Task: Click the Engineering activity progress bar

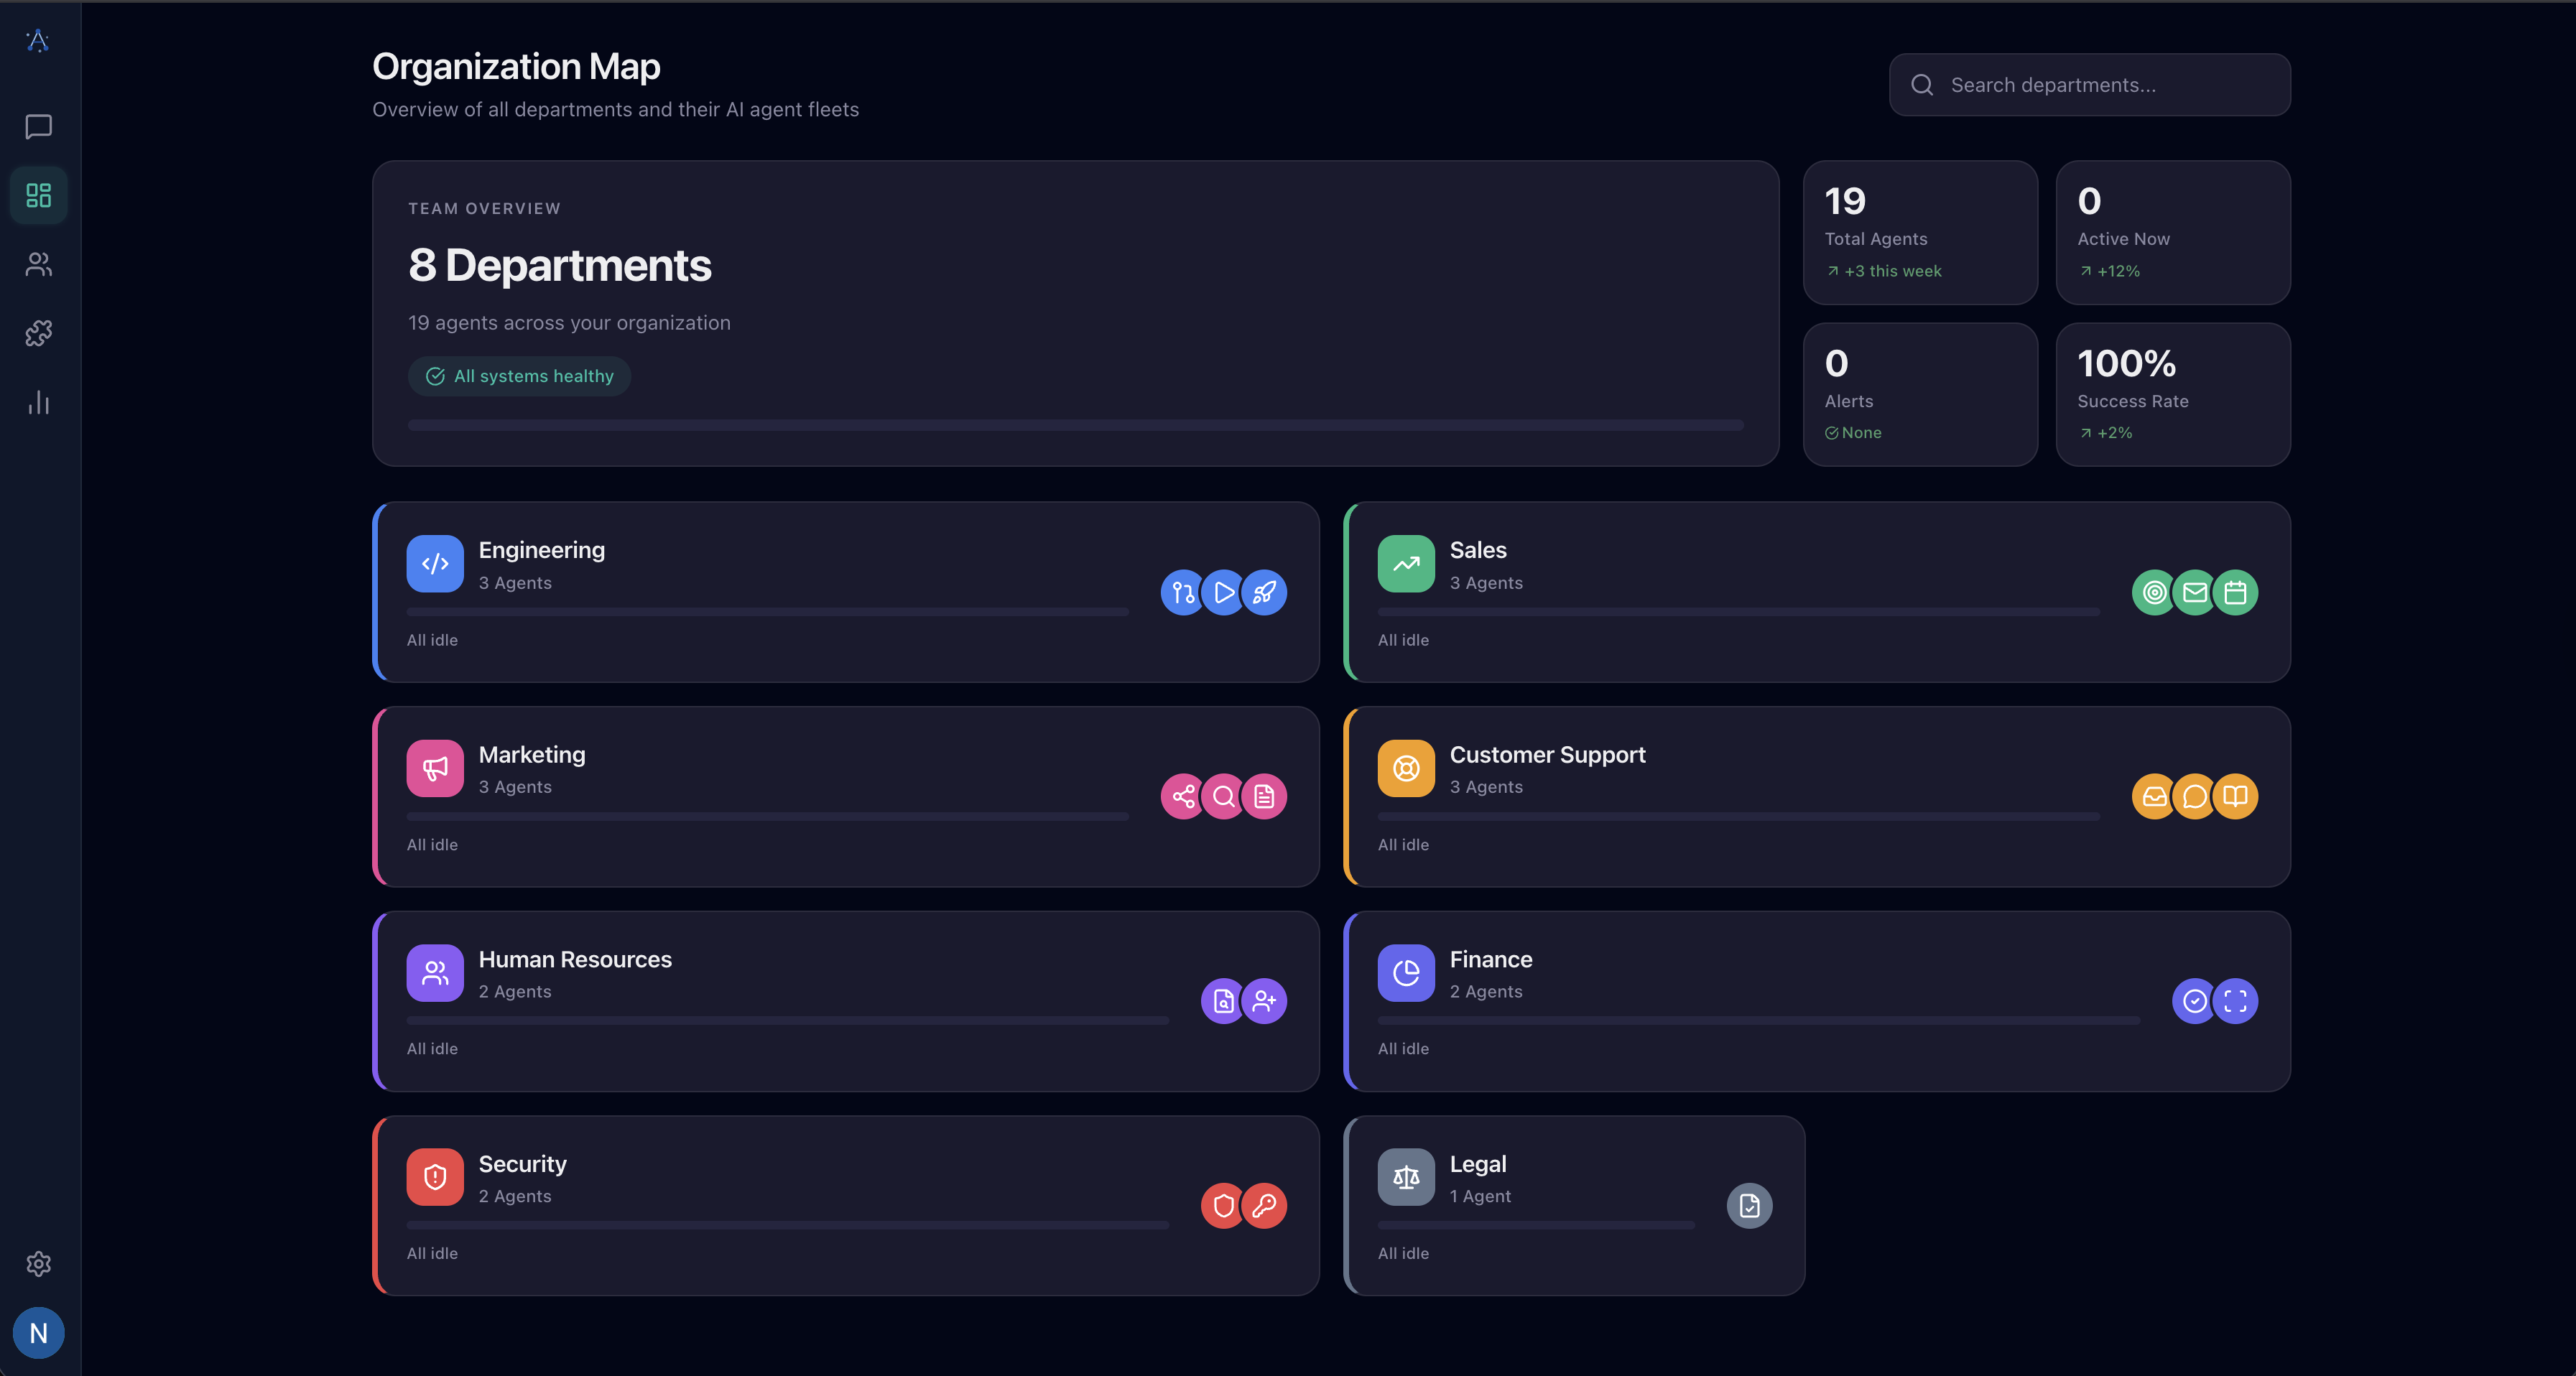Action: (x=767, y=612)
